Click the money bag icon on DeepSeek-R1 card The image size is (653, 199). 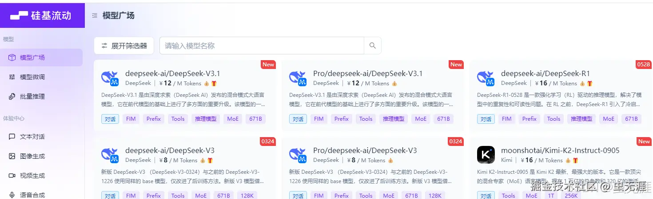[x=582, y=83]
